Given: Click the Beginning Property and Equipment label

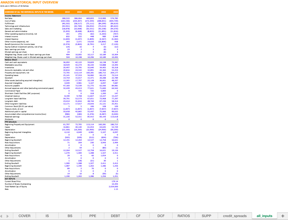Looking at the screenshot, I should pyautogui.click(x=20, y=125).
